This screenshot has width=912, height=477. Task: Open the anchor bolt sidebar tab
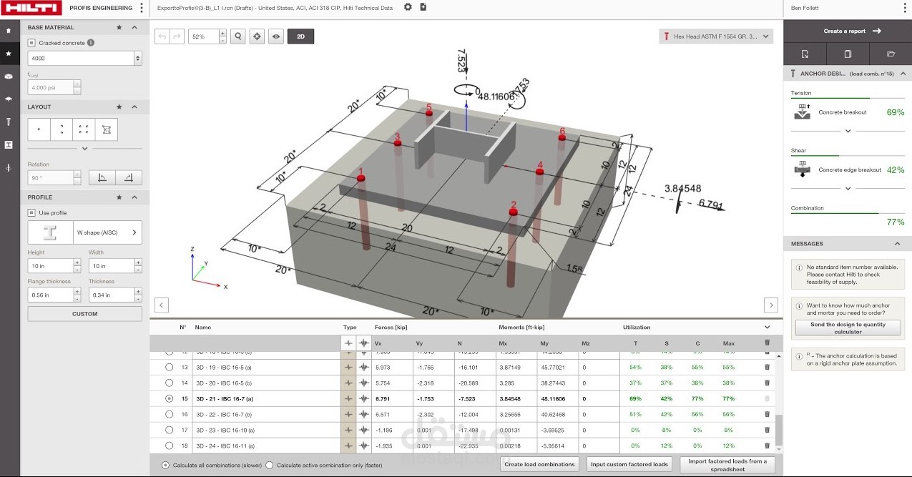(9, 122)
